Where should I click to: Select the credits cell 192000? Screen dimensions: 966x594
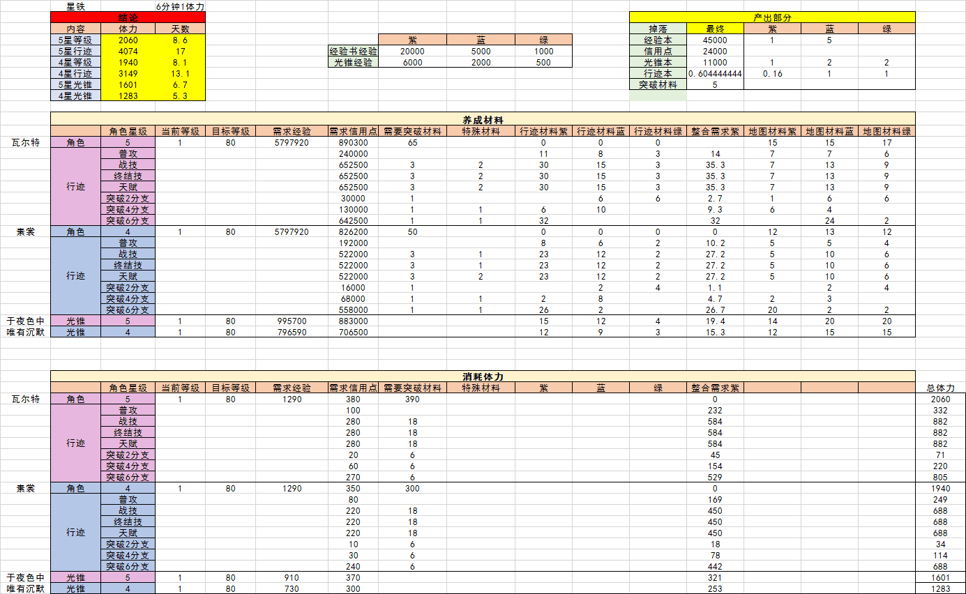click(353, 243)
